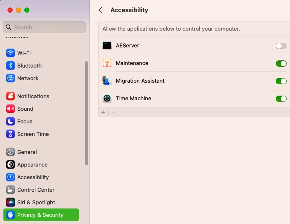The width and height of the screenshot is (290, 224).
Task: Click the General gear icon
Action: tap(10, 152)
